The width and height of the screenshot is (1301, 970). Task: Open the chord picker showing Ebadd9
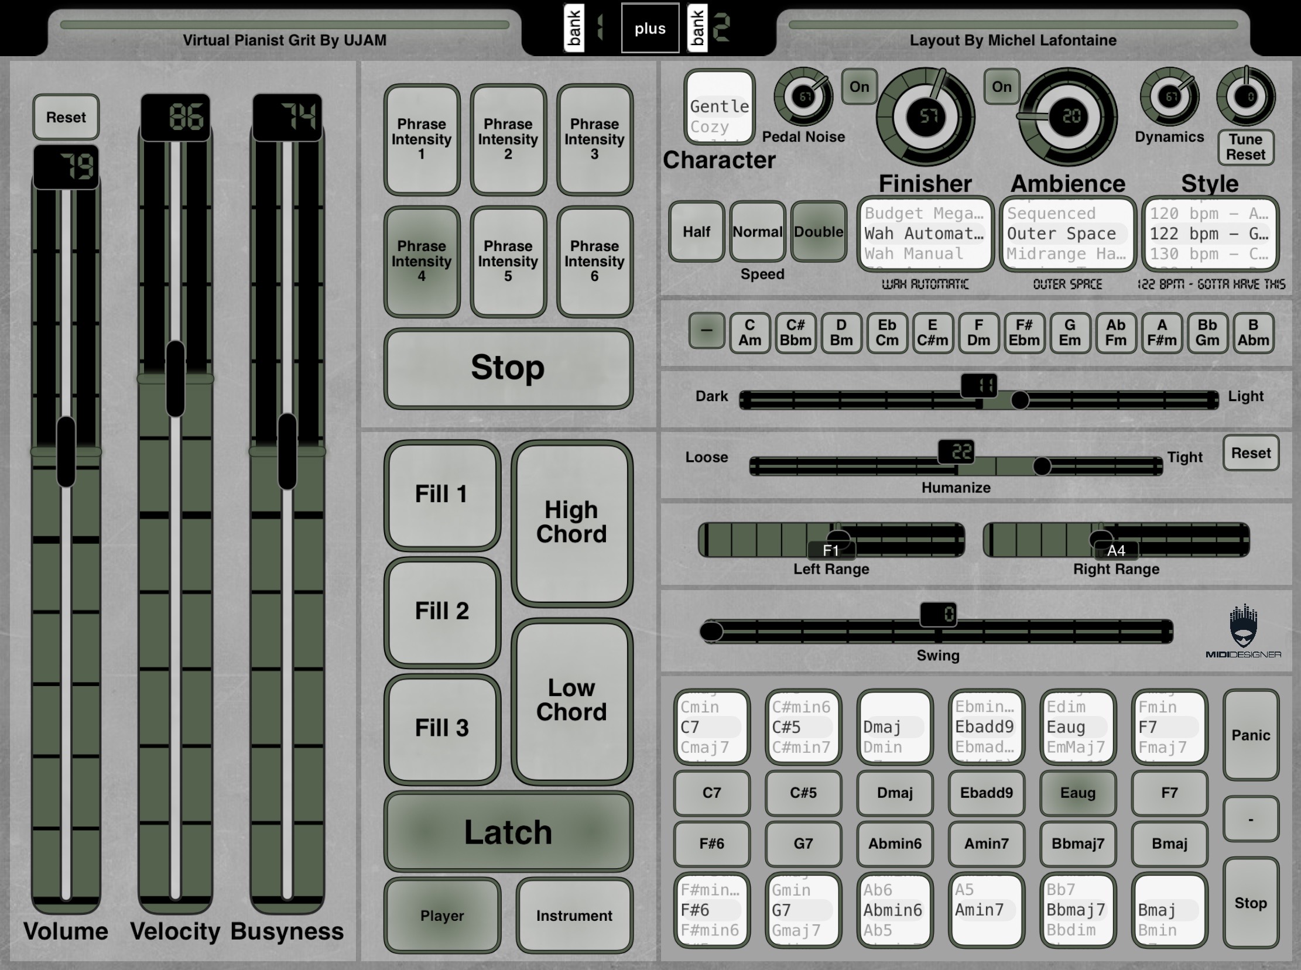coord(986,727)
